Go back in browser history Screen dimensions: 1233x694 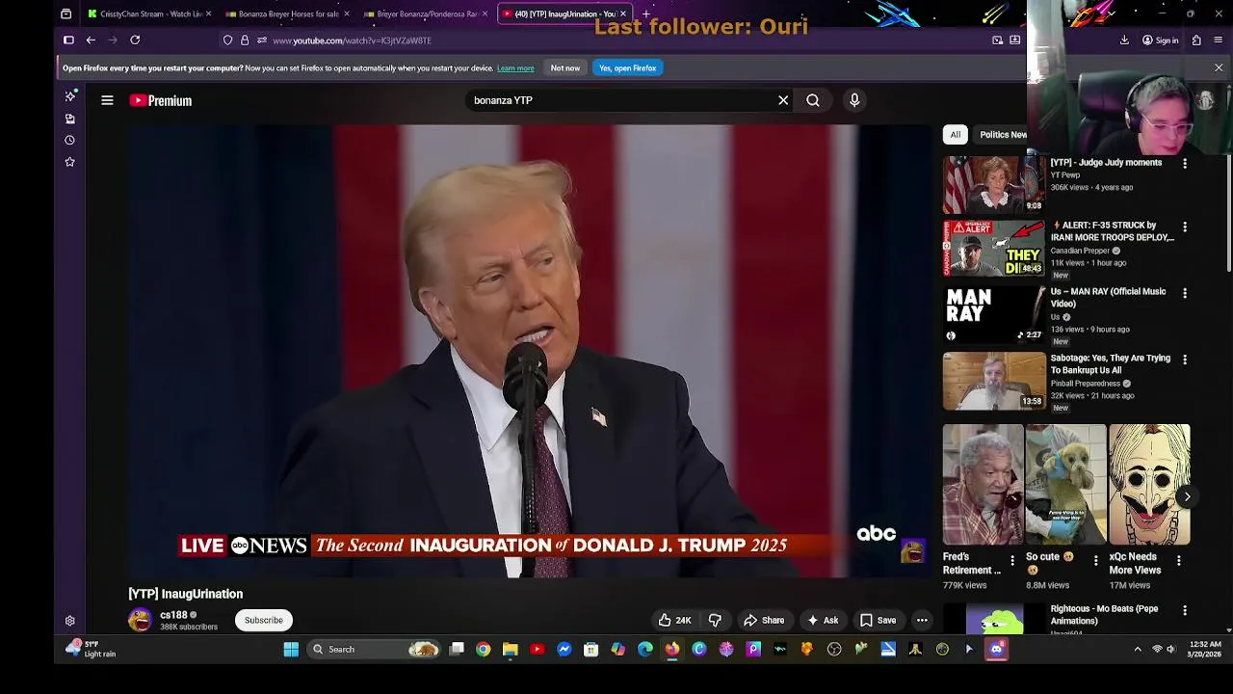91,40
